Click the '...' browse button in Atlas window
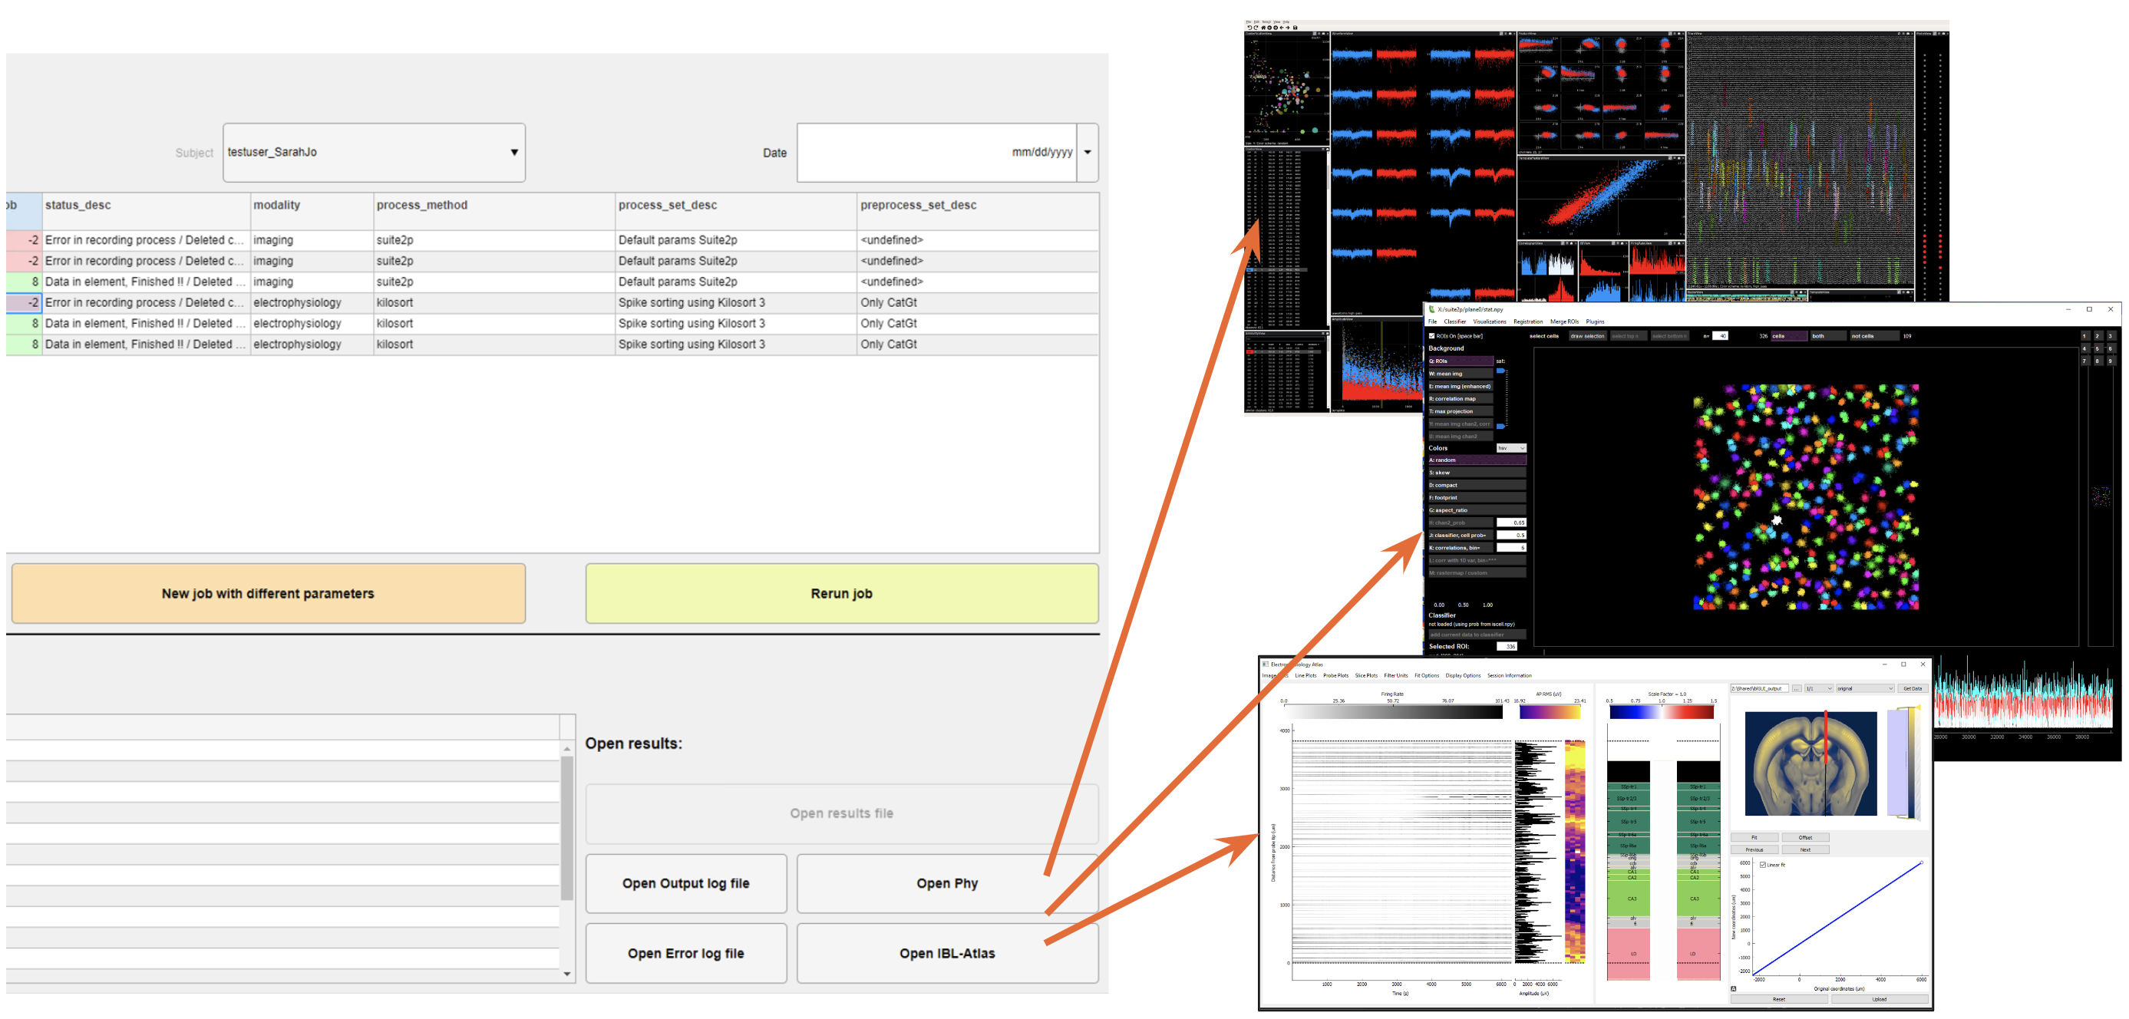2129x1019 pixels. pyautogui.click(x=1797, y=688)
